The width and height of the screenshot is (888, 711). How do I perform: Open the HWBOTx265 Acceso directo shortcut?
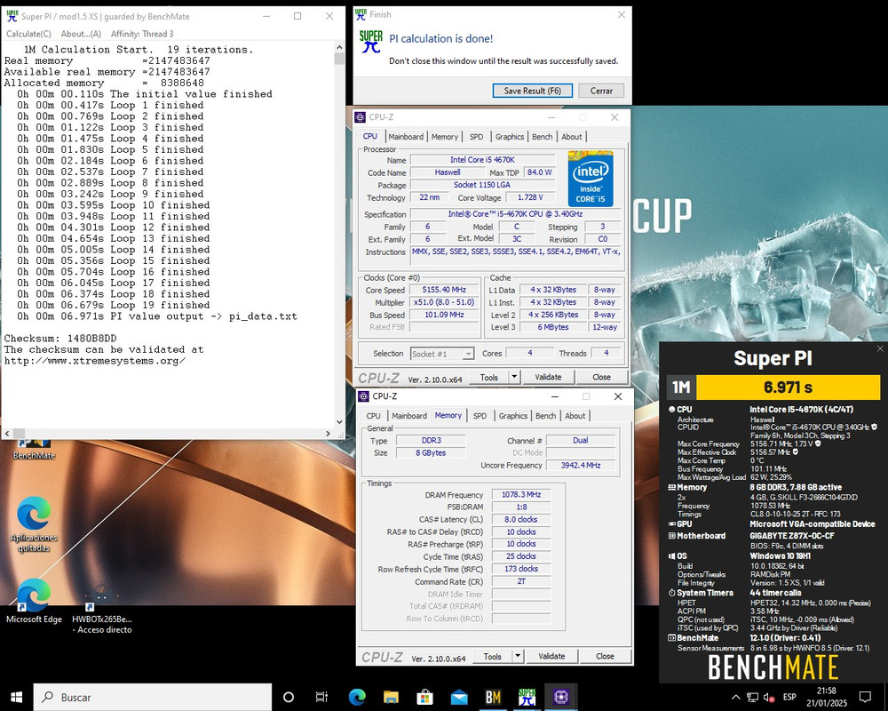click(102, 610)
